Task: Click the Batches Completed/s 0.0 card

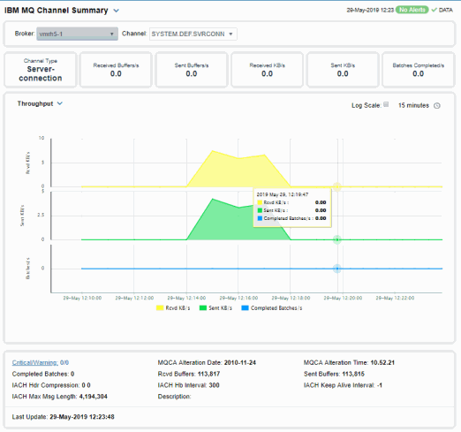Action: [419, 70]
